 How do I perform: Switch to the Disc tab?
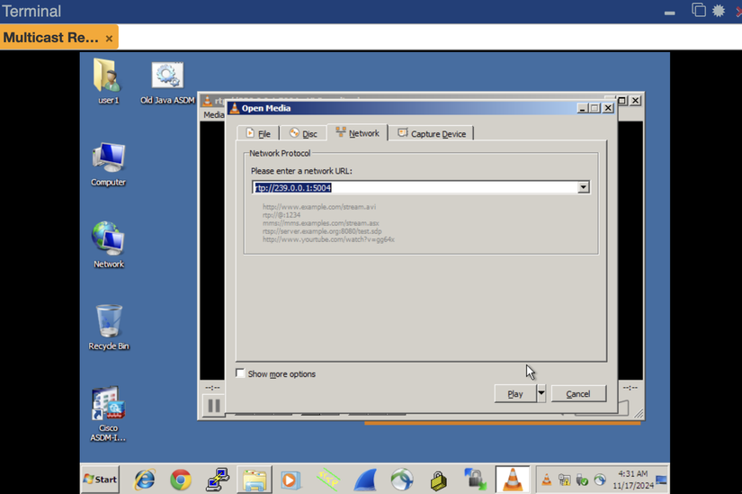303,133
